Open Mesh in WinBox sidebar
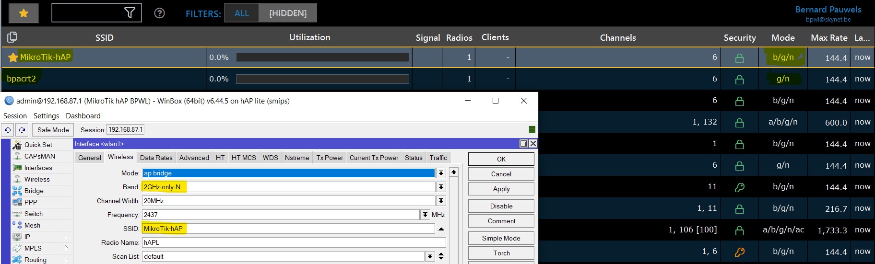Viewport: 875px width, 264px height. 32,225
